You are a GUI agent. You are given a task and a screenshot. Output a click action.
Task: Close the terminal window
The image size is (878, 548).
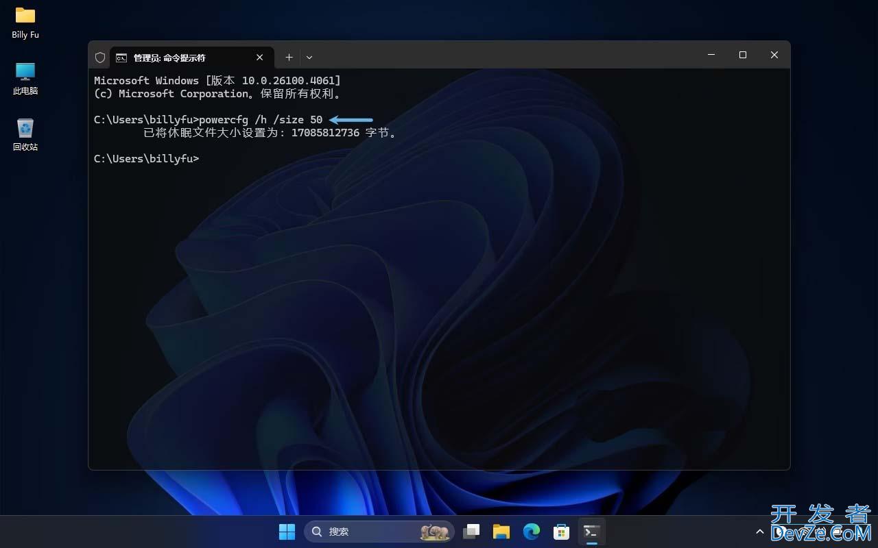[774, 55]
